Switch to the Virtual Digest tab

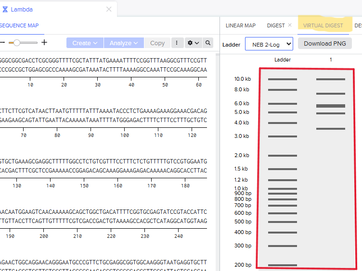coord(323,25)
